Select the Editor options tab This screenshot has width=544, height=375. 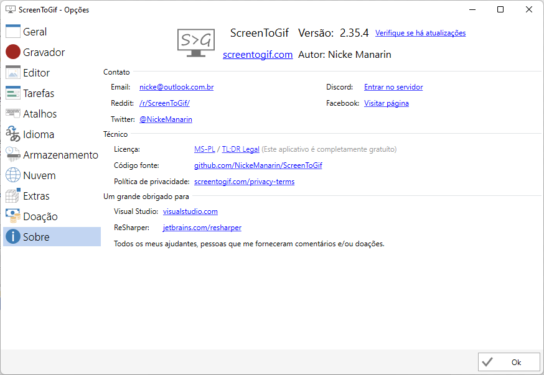pyautogui.click(x=52, y=72)
